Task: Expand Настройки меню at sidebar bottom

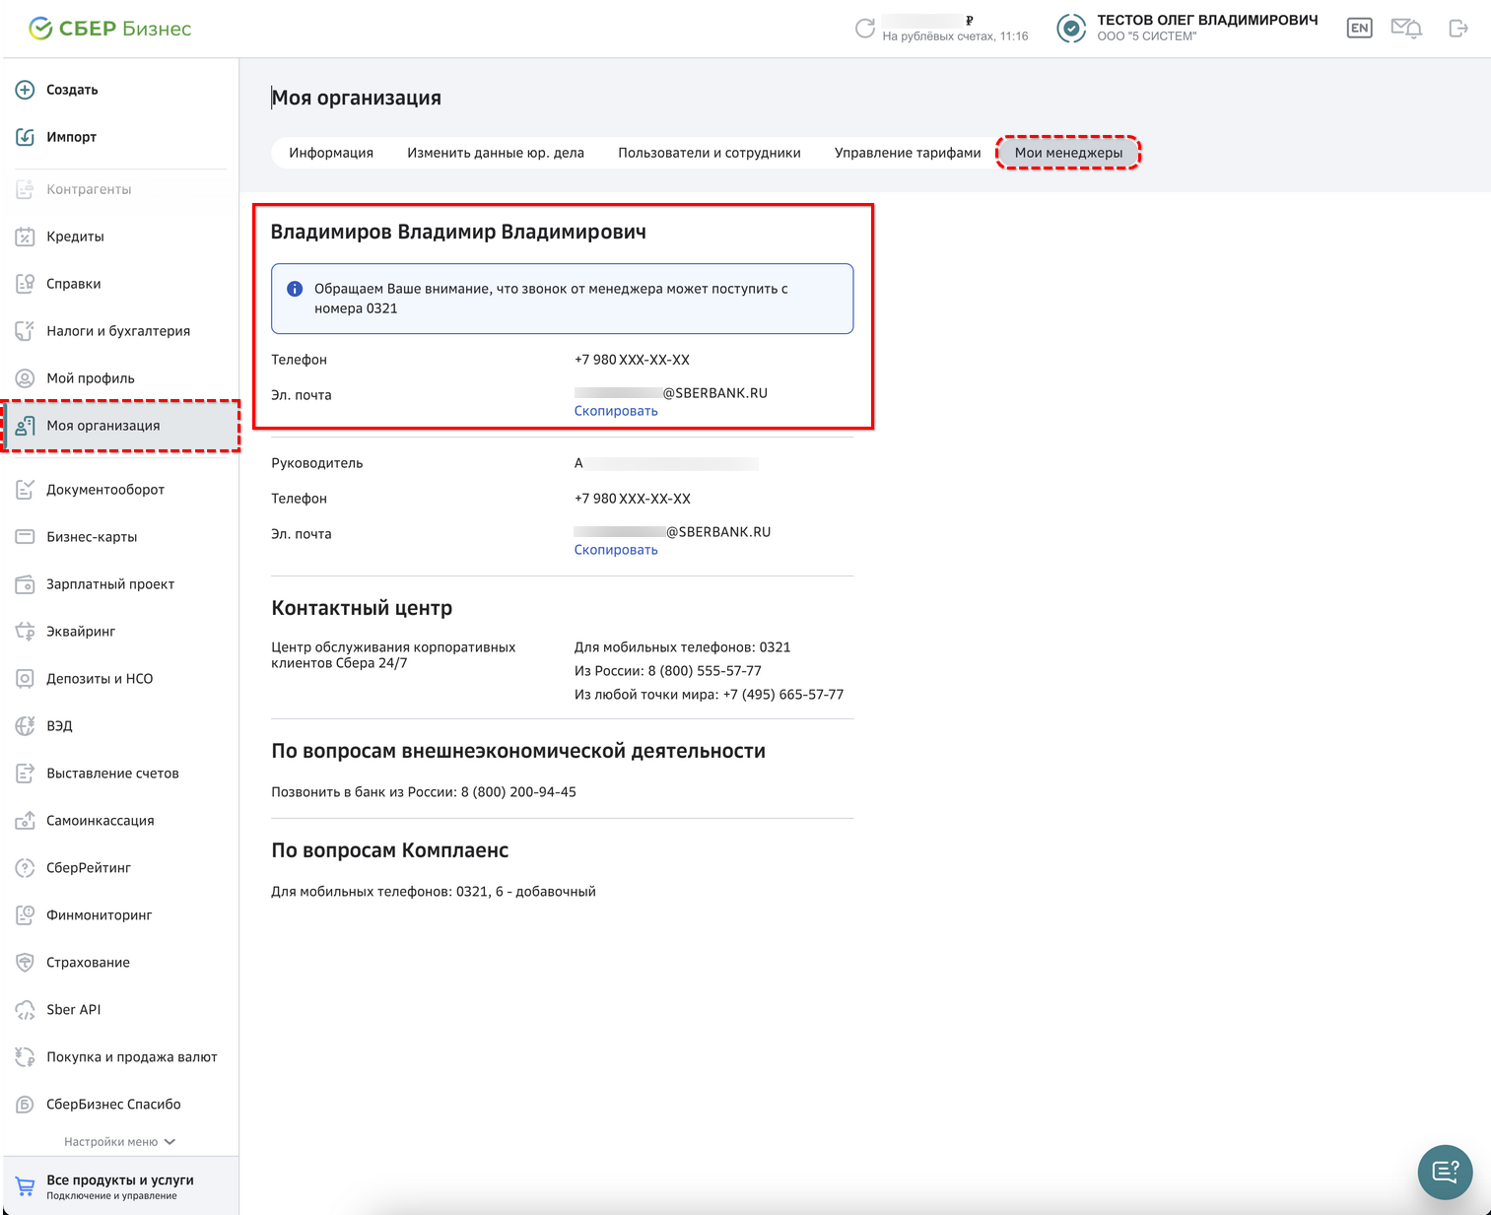Action: [x=119, y=1142]
